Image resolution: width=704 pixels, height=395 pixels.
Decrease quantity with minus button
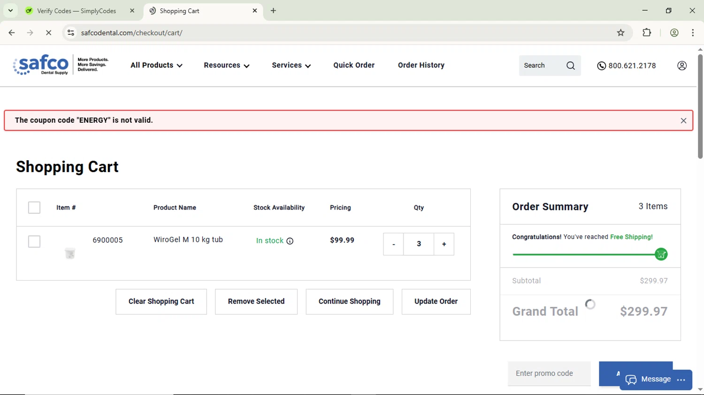click(x=393, y=244)
